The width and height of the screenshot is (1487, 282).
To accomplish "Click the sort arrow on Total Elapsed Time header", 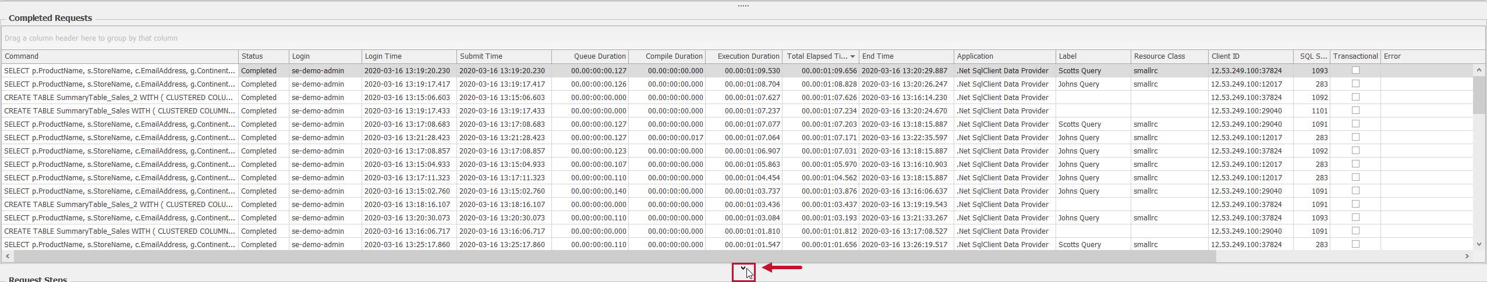I will (x=852, y=56).
